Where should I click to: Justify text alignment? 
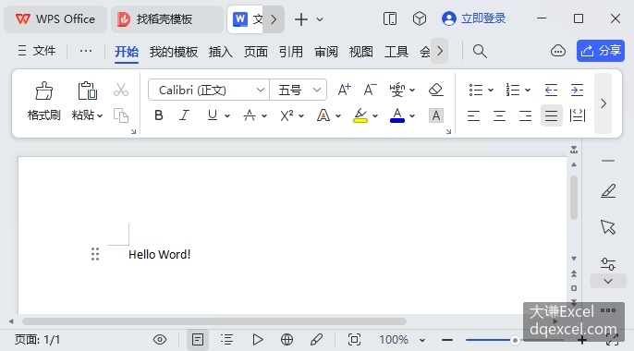[x=551, y=116]
